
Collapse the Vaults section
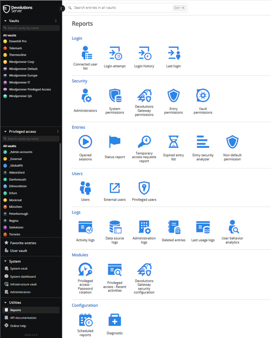tap(5, 21)
